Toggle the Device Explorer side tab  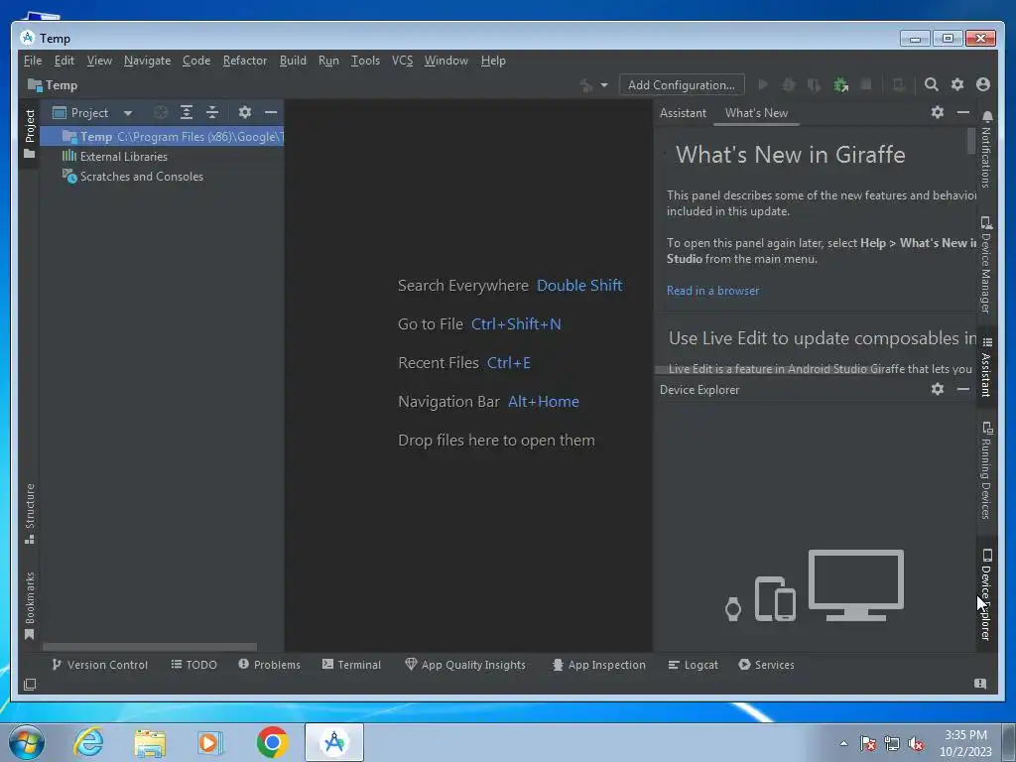[x=986, y=595]
